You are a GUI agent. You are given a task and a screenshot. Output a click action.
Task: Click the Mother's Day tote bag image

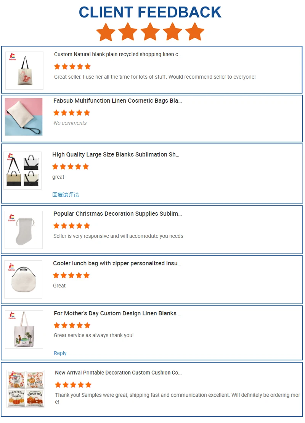[24, 329]
